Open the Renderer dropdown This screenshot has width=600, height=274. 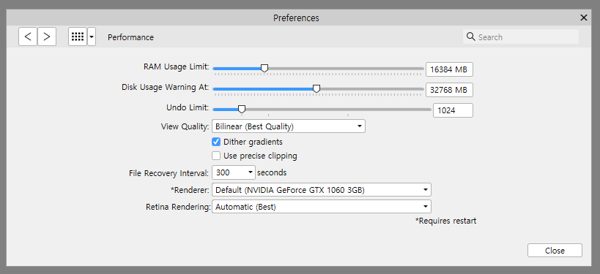coord(322,190)
